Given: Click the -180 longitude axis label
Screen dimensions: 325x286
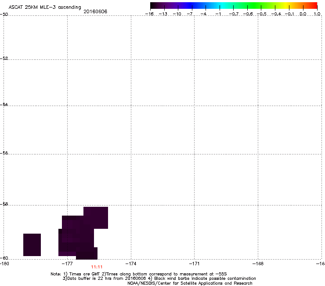Looking at the screenshot, I should tap(4, 264).
